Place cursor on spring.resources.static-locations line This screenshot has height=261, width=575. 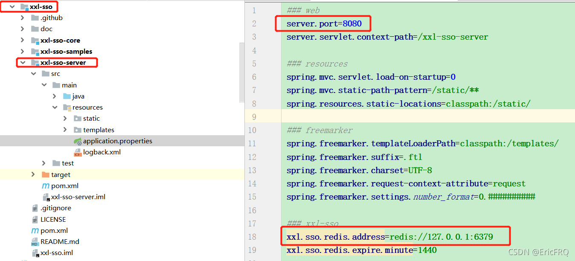pos(409,104)
